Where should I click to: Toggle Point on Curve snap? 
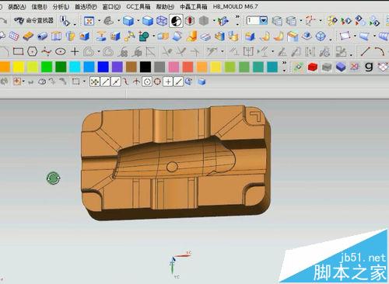pyautogui.click(x=178, y=82)
